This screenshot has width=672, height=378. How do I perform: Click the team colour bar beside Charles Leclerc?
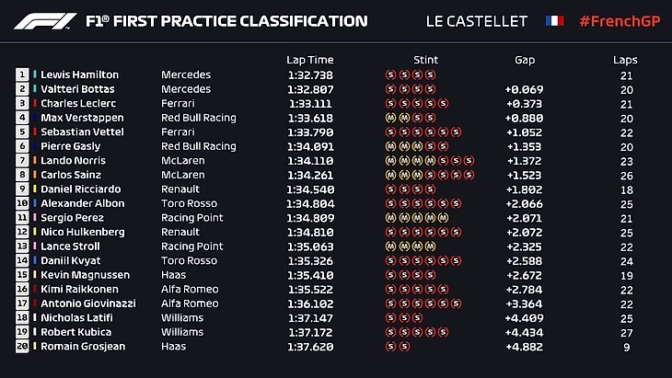(x=34, y=103)
